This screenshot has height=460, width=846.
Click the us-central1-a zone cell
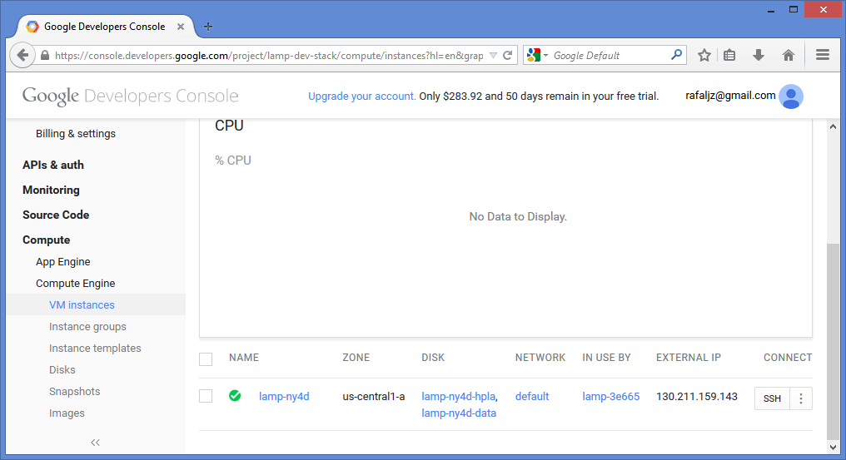[x=373, y=397]
